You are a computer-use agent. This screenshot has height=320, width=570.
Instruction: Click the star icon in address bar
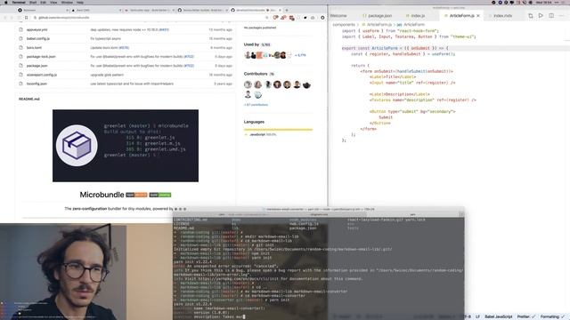tap(267, 18)
